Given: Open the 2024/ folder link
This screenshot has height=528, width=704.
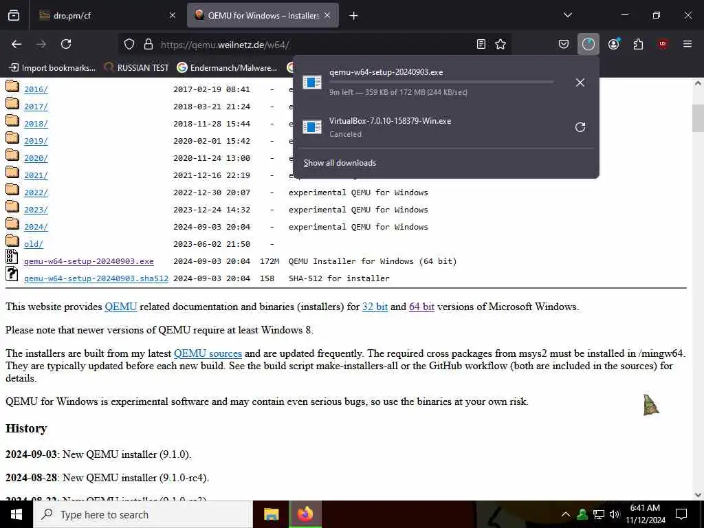Looking at the screenshot, I should (x=36, y=227).
